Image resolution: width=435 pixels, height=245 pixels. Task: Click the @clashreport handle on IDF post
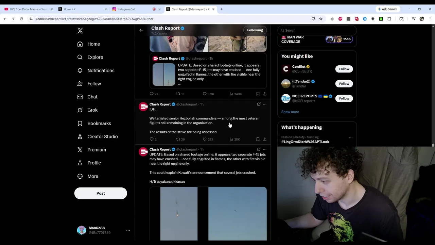(x=187, y=104)
